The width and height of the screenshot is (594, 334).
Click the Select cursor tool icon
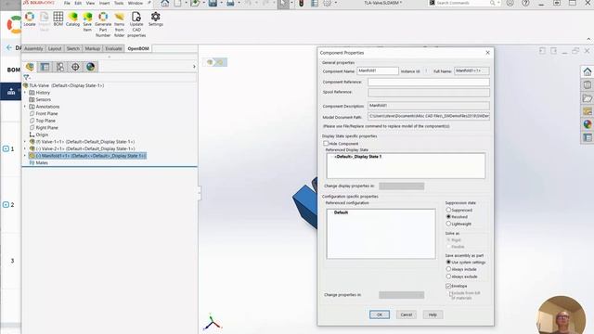pos(283,4)
